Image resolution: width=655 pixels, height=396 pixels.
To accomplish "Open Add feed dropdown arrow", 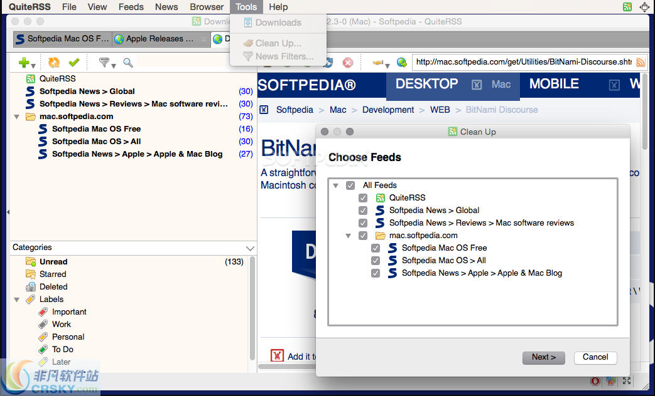I will [33, 66].
